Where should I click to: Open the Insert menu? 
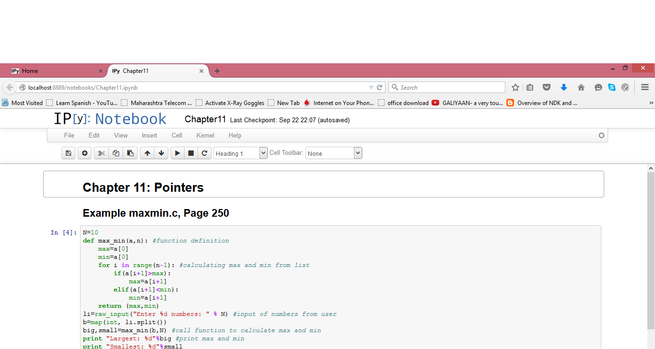click(149, 136)
